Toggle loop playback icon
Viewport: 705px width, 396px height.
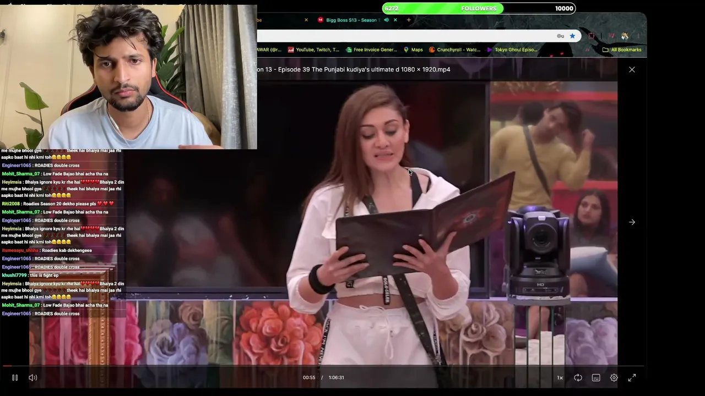(578, 377)
